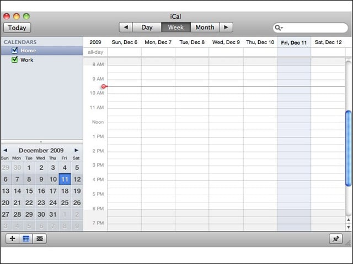Image resolution: width=353 pixels, height=264 pixels.
Task: Select Sun, Dec 6 column header
Action: pos(125,42)
